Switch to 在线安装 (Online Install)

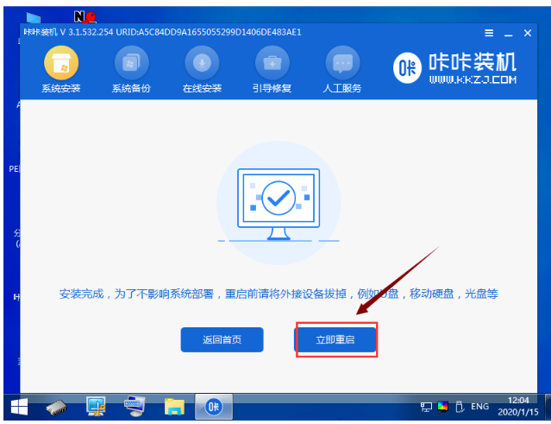[201, 71]
